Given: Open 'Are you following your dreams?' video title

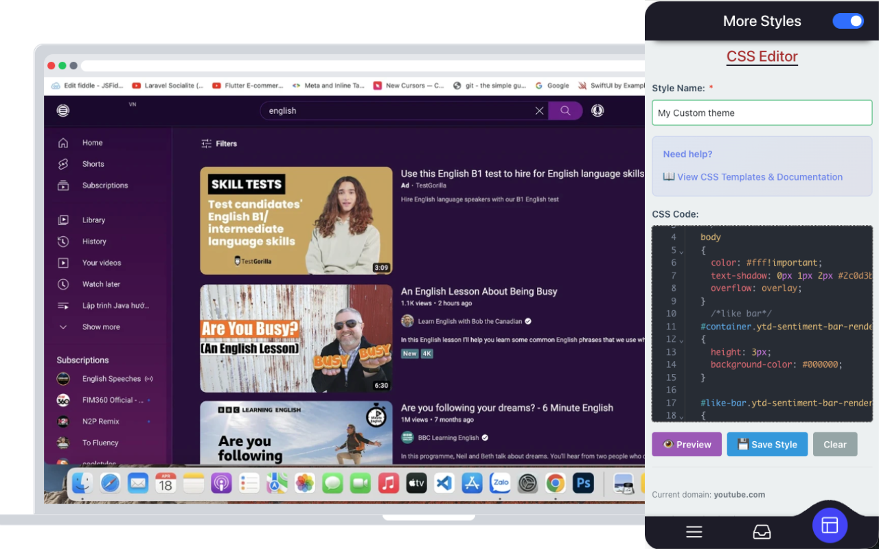Looking at the screenshot, I should (x=507, y=408).
